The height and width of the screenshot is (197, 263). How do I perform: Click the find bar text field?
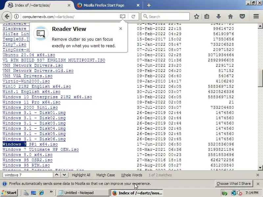(x=28, y=175)
